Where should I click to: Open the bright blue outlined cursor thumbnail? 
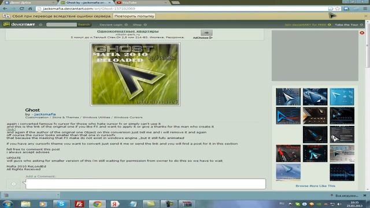click(288, 116)
